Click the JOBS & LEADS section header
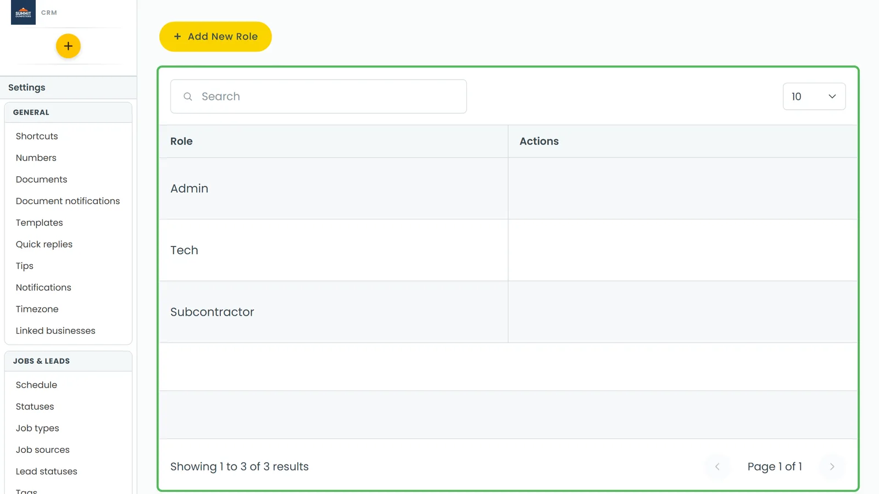The width and height of the screenshot is (879, 494). [x=68, y=361]
